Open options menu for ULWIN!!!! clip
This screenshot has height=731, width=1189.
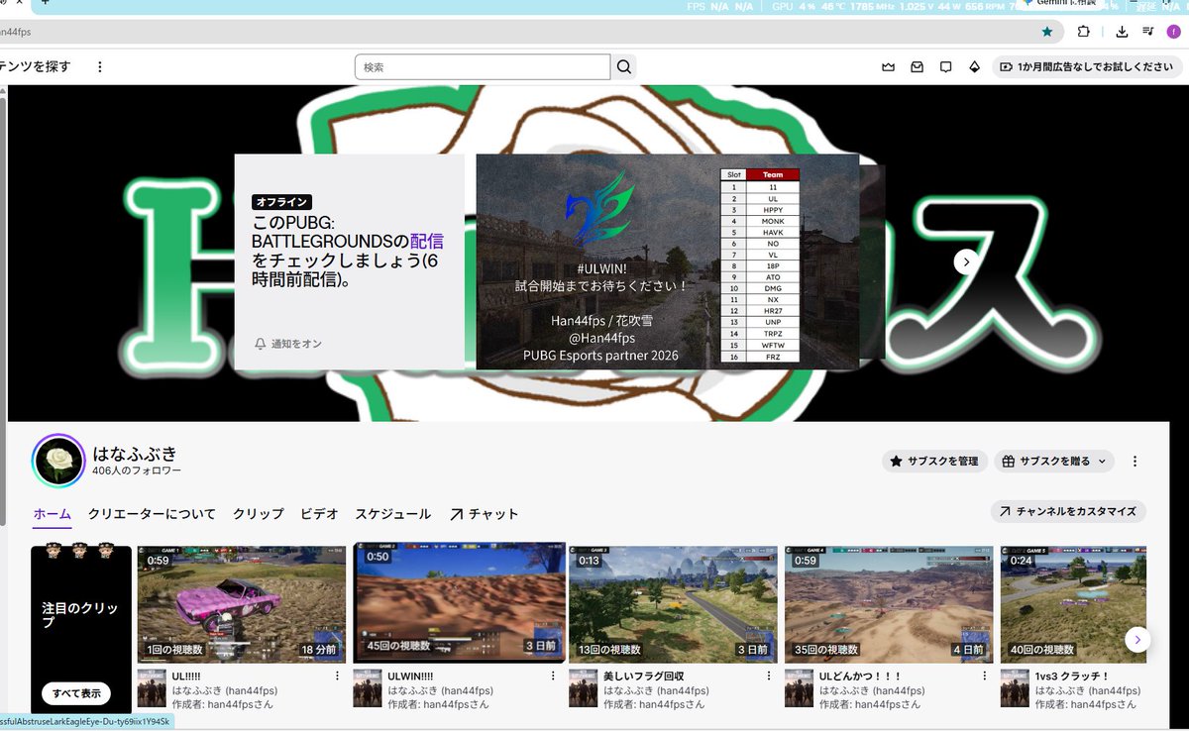553,676
